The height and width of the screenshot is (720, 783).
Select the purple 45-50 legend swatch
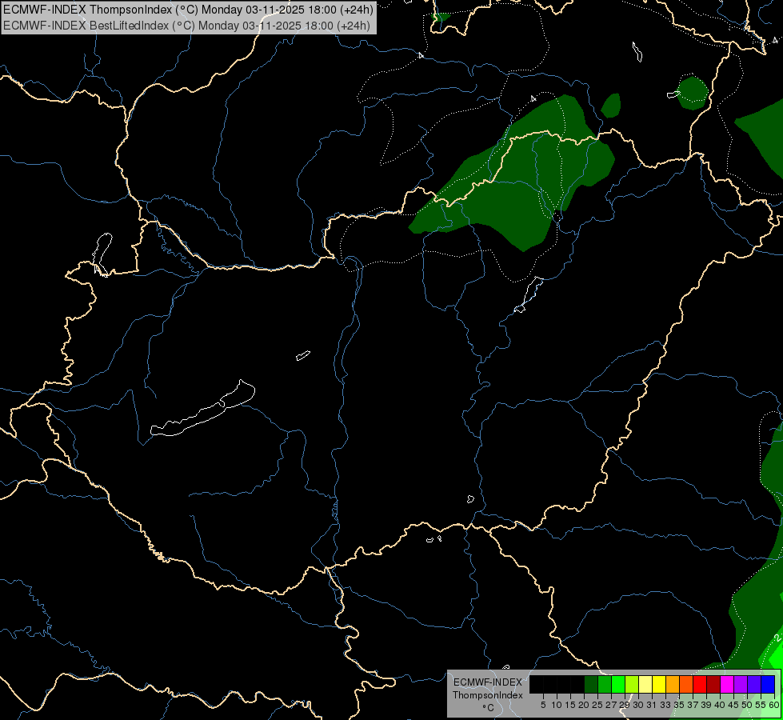741,684
